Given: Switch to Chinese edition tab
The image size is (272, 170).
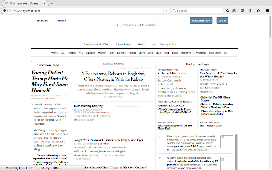Looking at the screenshot, I should coord(142,25).
